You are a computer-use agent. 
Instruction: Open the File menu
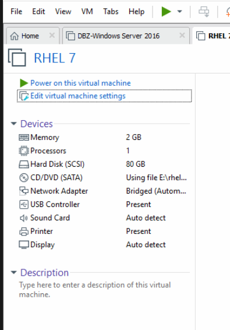[x=16, y=11]
